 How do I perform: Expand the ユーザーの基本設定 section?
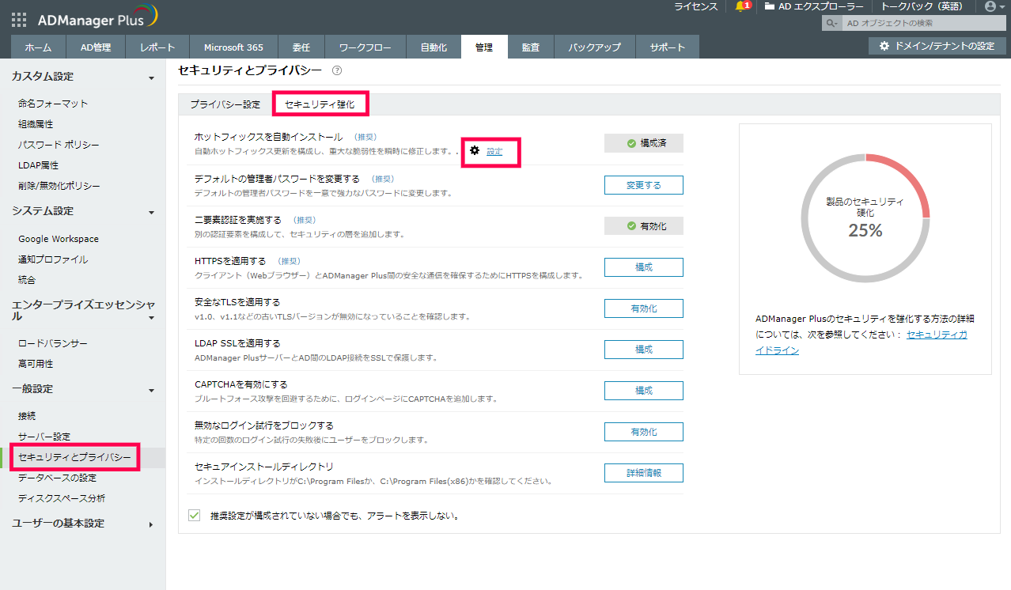tap(151, 524)
